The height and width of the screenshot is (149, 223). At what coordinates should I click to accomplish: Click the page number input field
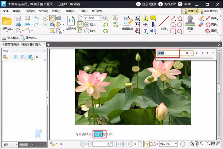(102, 144)
